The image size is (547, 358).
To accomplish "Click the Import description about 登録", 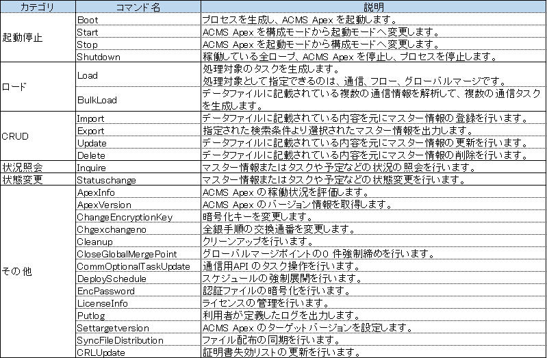I will point(366,118).
